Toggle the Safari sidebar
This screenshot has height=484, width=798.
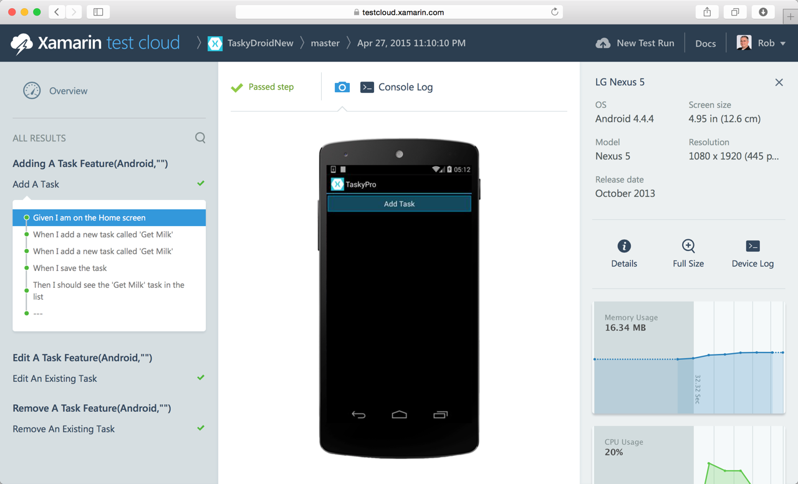(x=99, y=12)
